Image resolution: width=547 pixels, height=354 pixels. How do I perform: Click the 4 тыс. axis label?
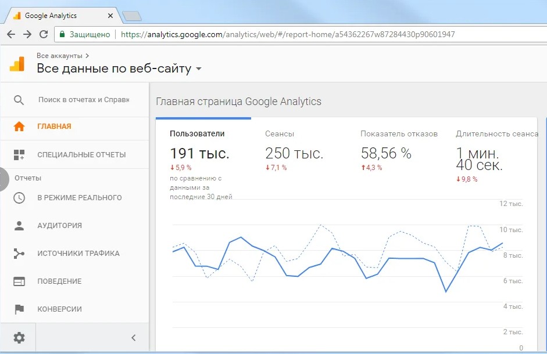click(x=513, y=306)
